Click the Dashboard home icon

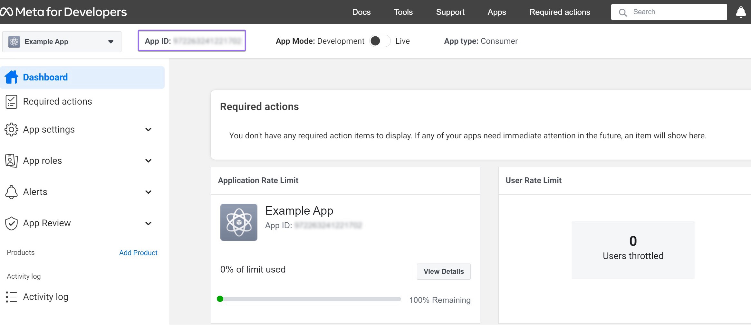pyautogui.click(x=12, y=77)
